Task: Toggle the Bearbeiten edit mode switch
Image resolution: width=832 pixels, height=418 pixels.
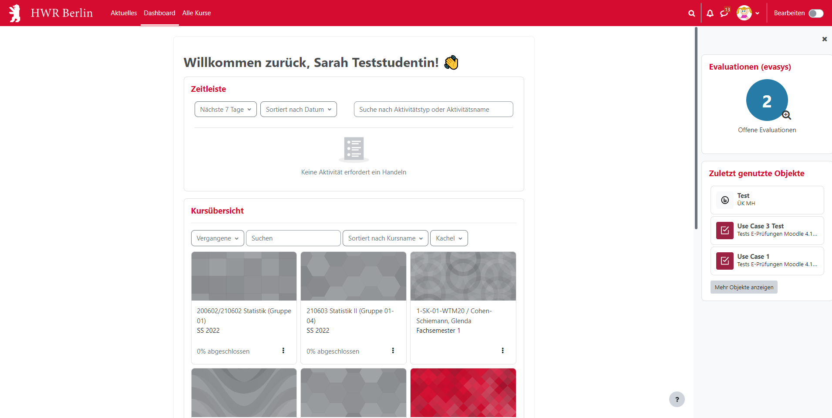Action: (x=815, y=13)
